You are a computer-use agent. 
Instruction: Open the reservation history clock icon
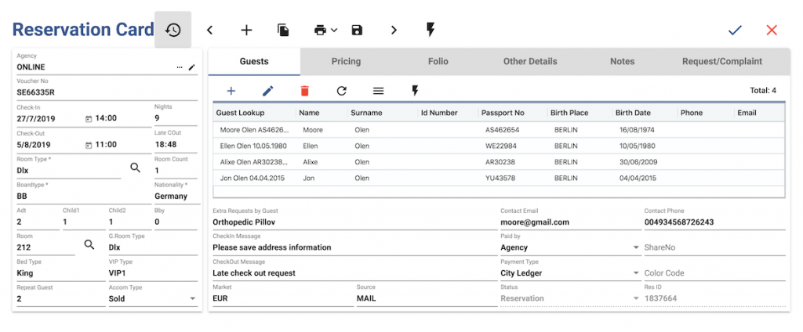pyautogui.click(x=173, y=31)
